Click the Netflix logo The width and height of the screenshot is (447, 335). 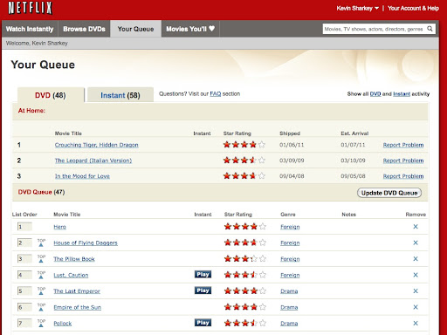pos(31,8)
